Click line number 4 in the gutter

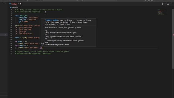click(11, 16)
